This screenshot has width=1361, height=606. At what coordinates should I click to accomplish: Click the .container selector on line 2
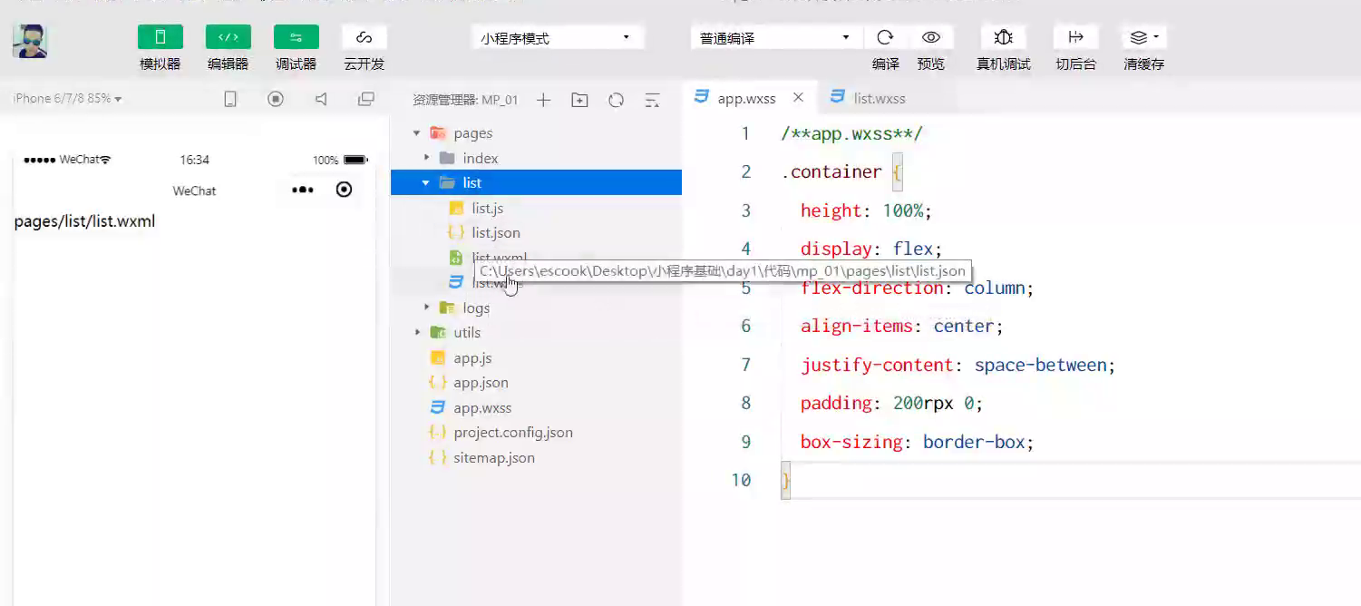(831, 171)
